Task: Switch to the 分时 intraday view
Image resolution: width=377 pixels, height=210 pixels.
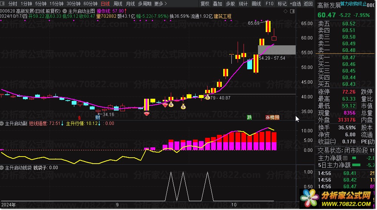Action: tap(13, 4)
